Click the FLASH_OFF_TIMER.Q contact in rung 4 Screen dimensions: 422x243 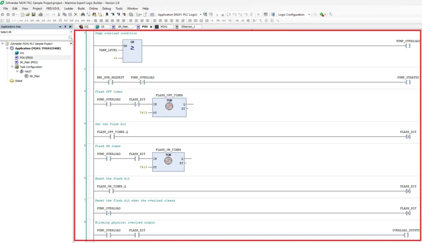112,137
